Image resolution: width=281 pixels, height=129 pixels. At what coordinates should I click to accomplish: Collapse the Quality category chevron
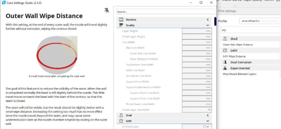pyautogui.click(x=208, y=25)
